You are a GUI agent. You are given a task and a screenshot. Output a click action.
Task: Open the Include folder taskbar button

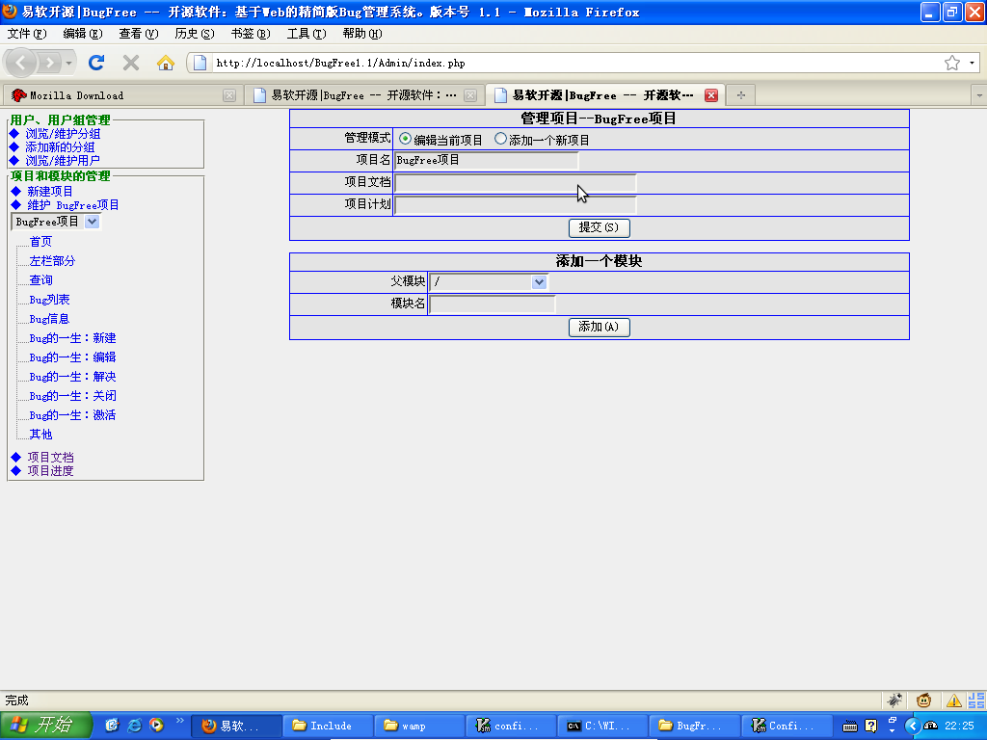[x=327, y=726]
